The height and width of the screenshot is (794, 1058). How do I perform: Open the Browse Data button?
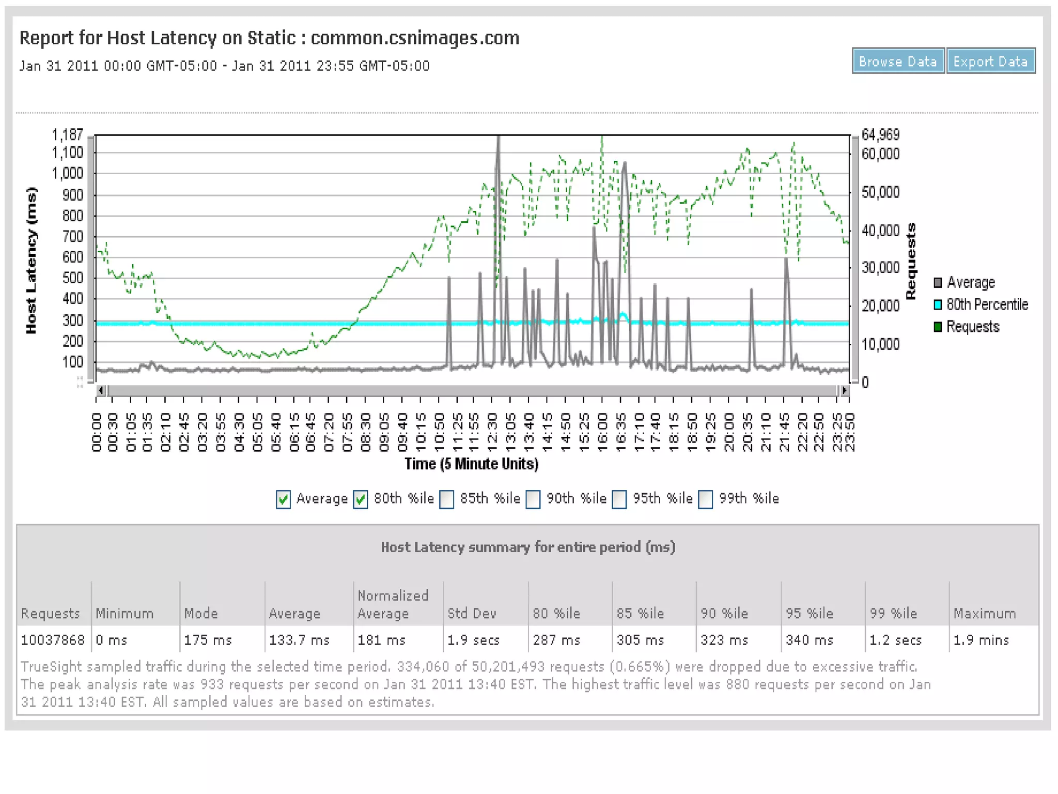898,62
